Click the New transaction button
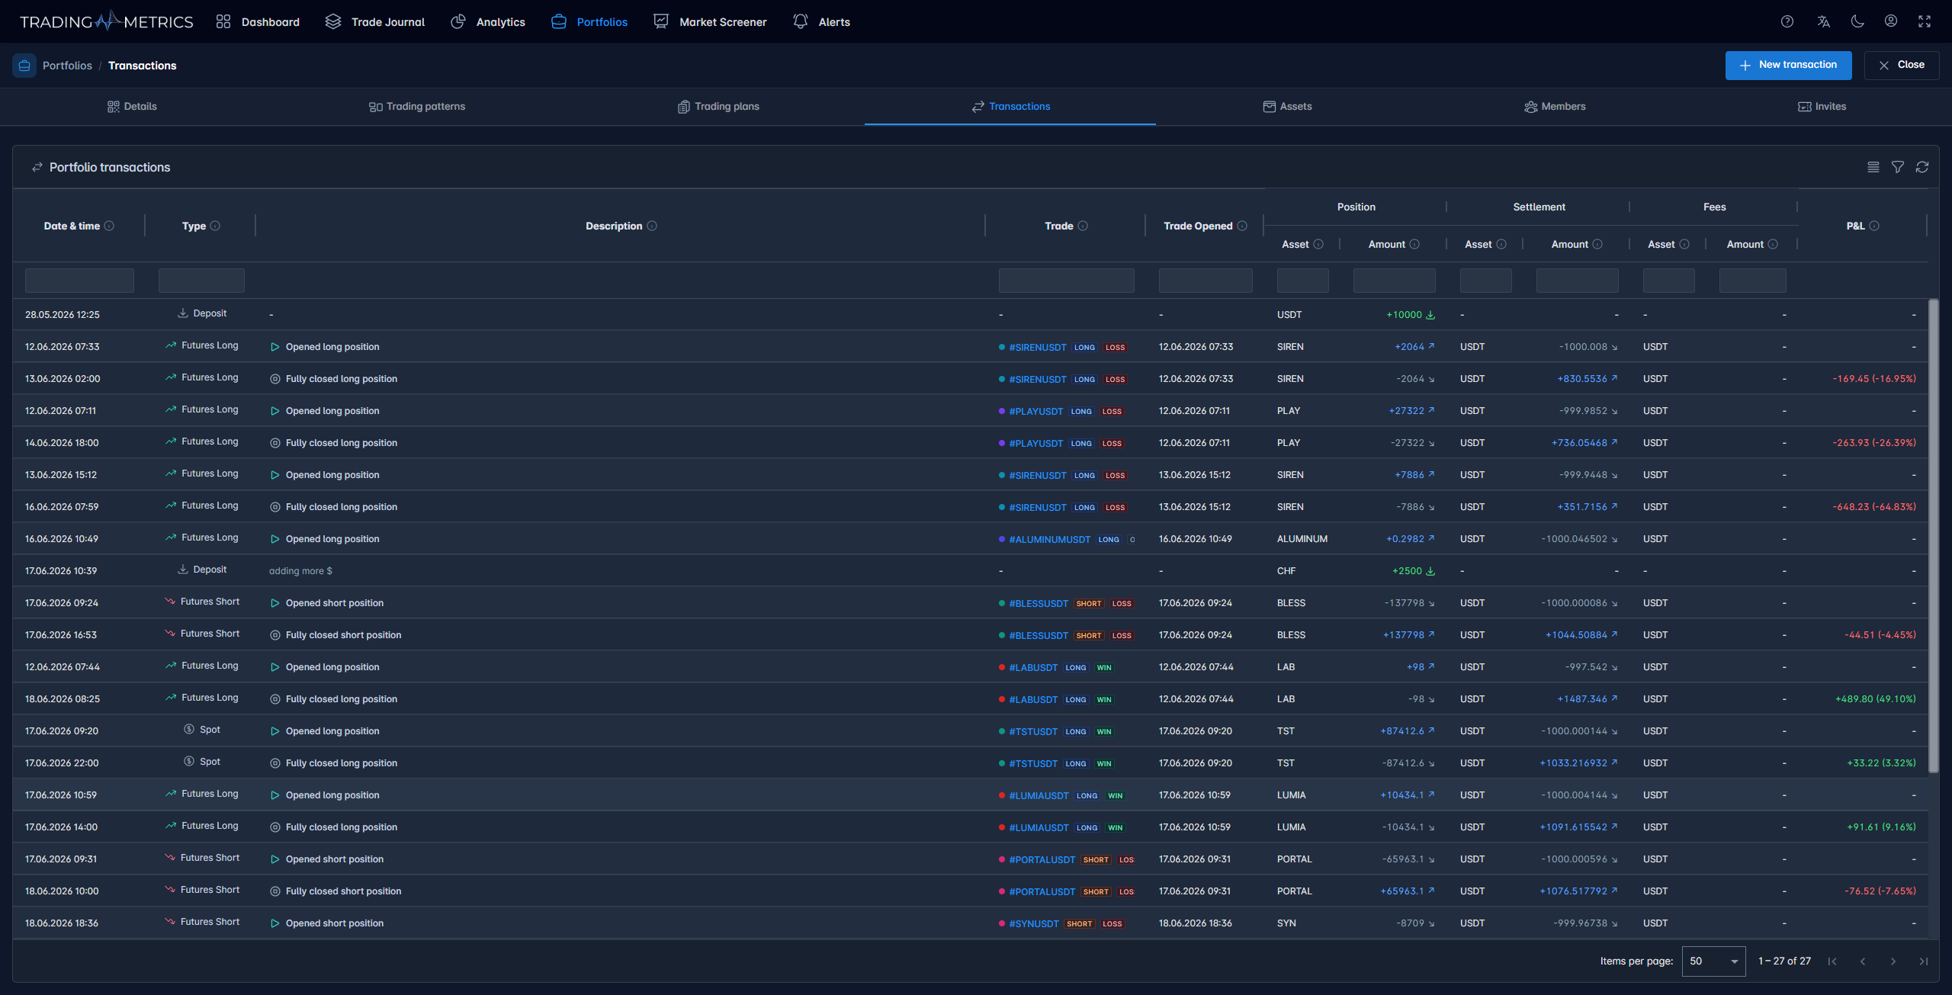Image resolution: width=1952 pixels, height=995 pixels. click(x=1789, y=65)
